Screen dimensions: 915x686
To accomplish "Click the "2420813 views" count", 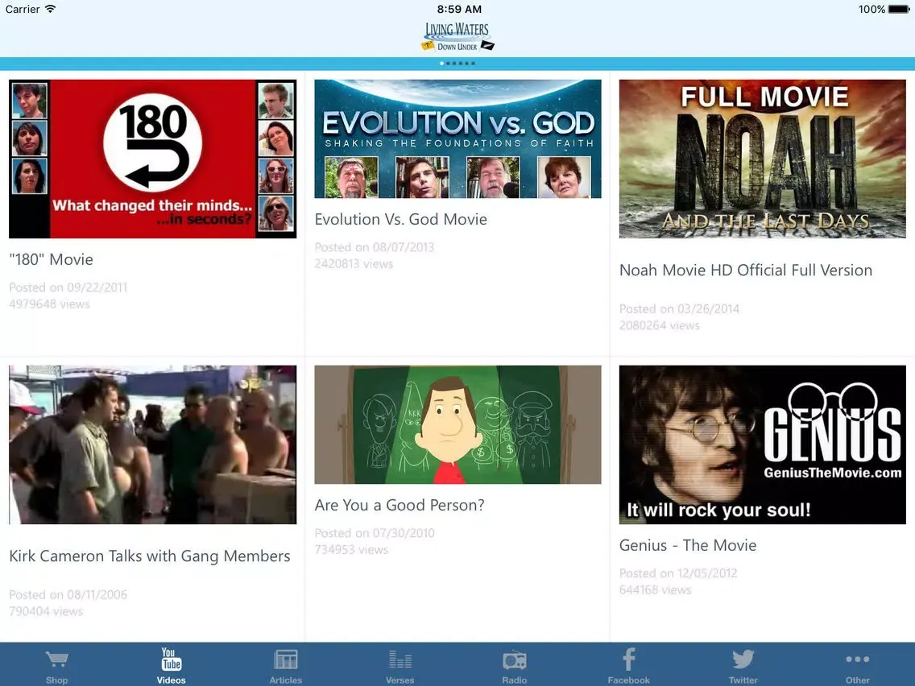I will 354,263.
